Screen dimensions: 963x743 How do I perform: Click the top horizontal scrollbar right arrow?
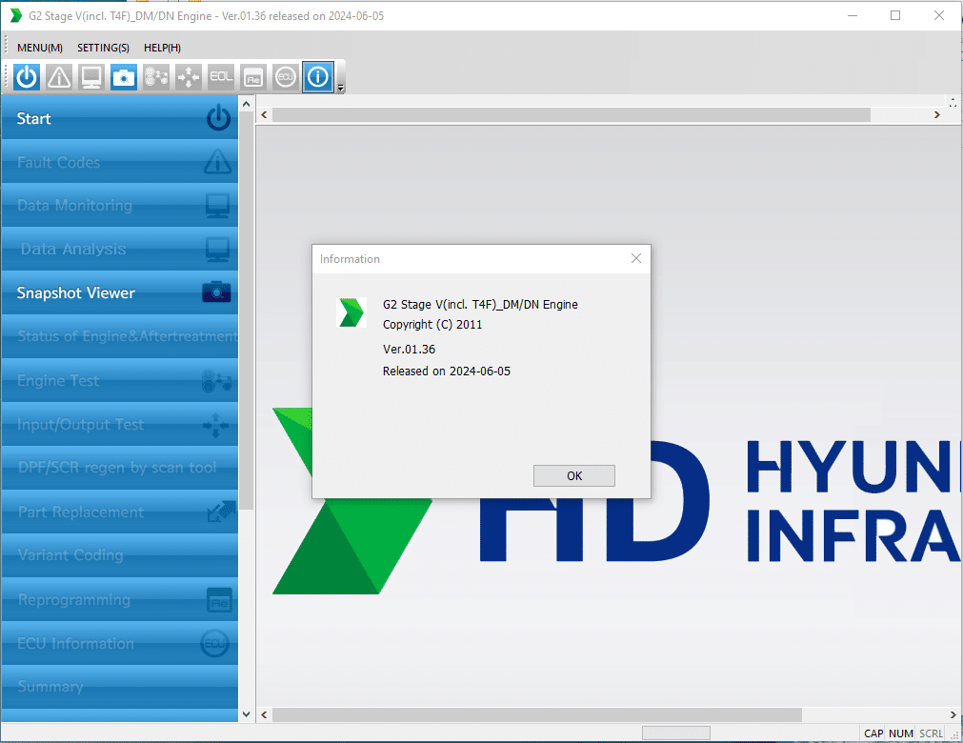[x=937, y=114]
